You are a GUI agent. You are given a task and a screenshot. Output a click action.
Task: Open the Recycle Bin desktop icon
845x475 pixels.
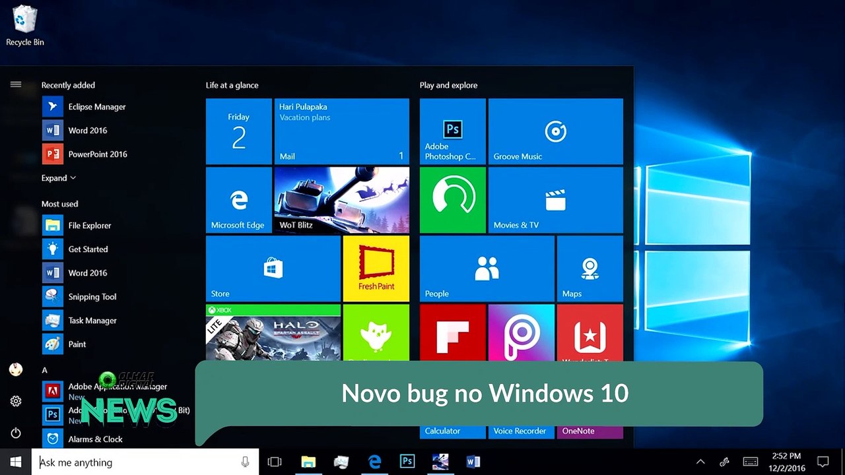(24, 26)
